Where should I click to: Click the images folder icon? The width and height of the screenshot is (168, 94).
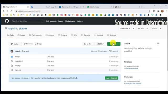coord(12,57)
